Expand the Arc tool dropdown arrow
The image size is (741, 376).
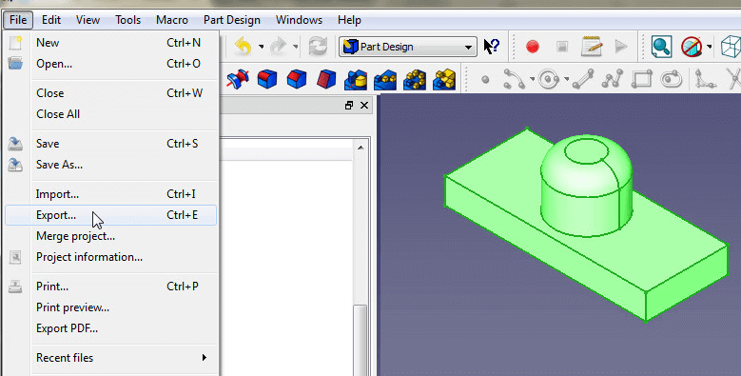[532, 79]
